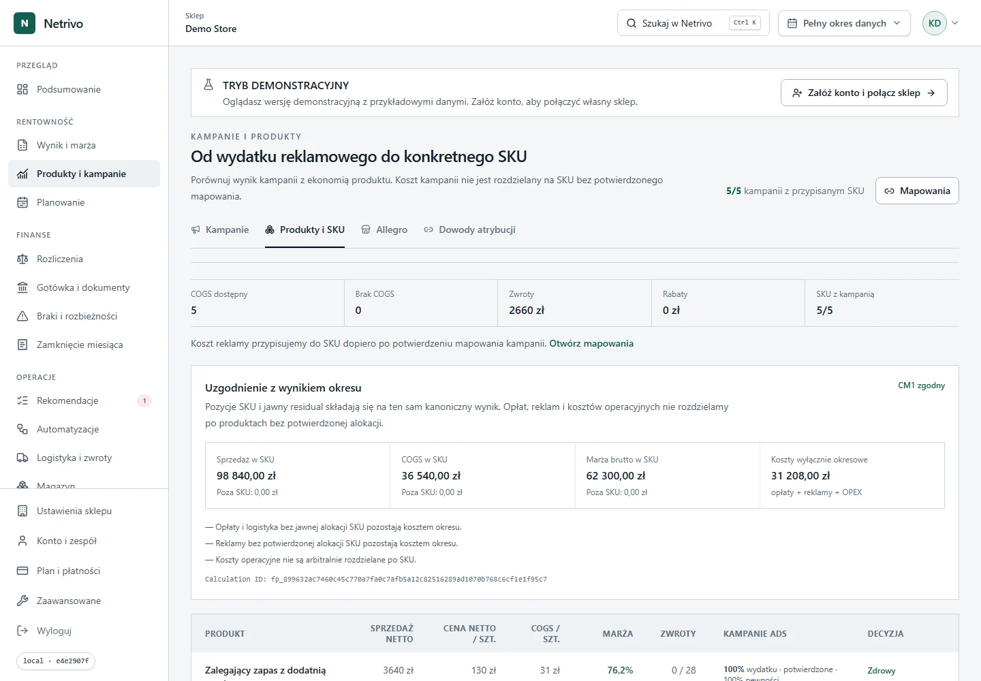
Task: Click Zaawansowane wrench icon
Action: (22, 601)
